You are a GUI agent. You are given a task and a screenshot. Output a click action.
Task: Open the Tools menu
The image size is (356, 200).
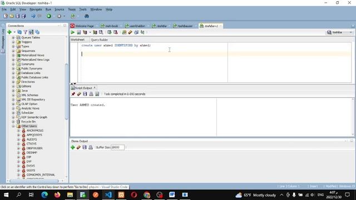[x=83, y=9]
